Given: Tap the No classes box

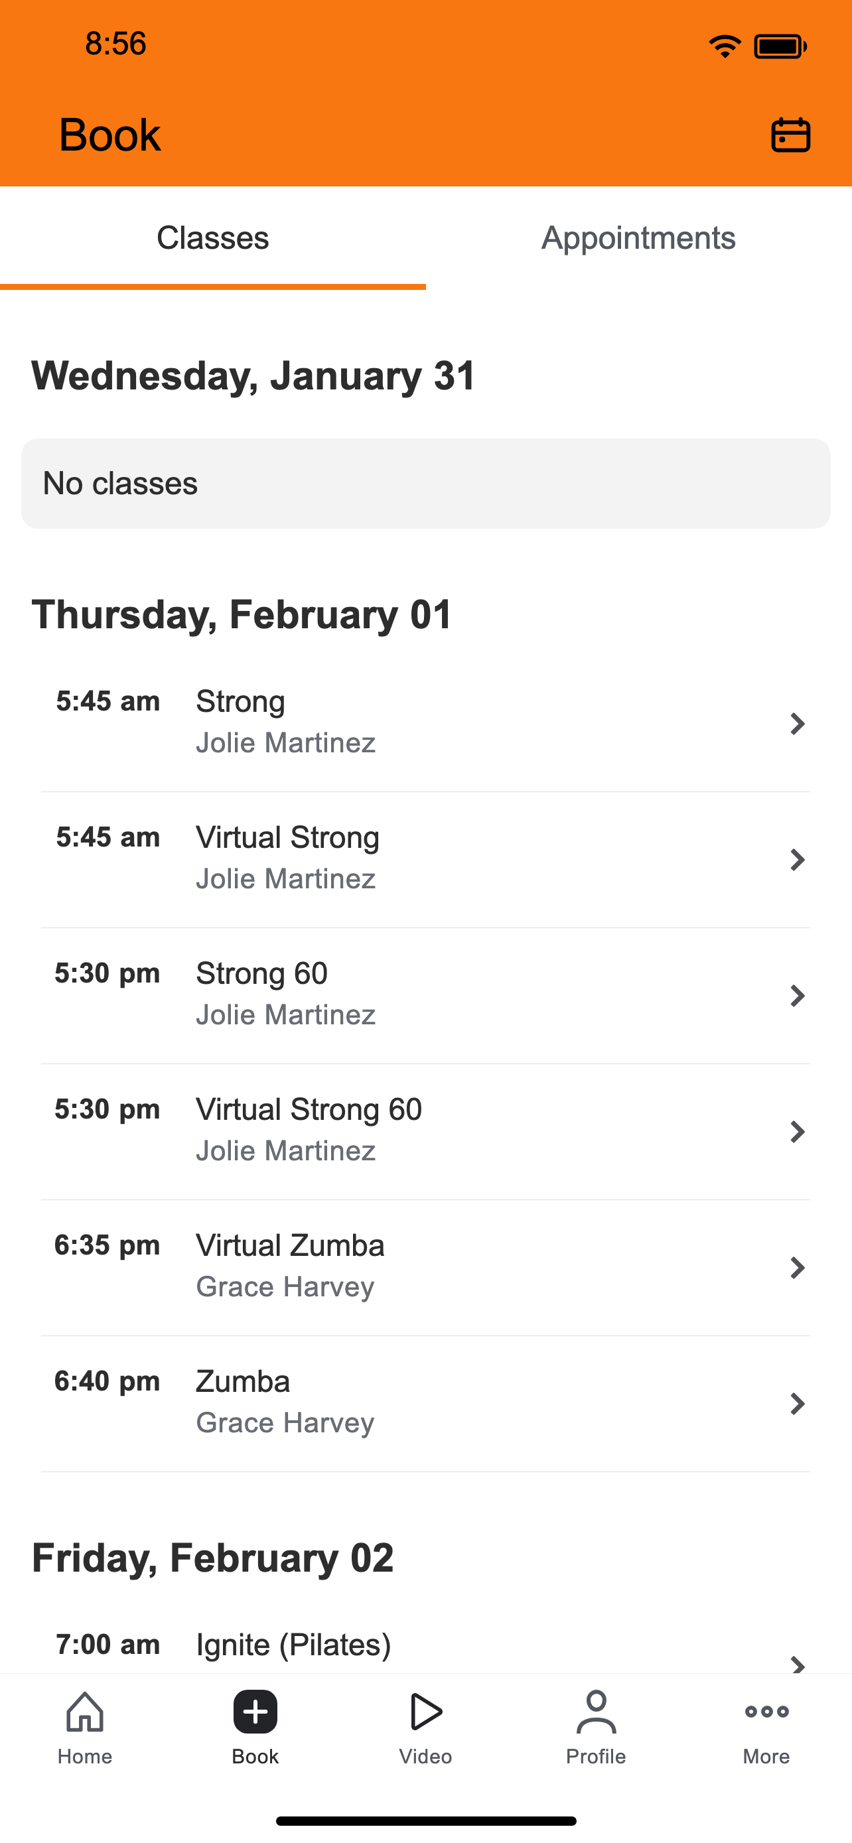Looking at the screenshot, I should tap(425, 484).
